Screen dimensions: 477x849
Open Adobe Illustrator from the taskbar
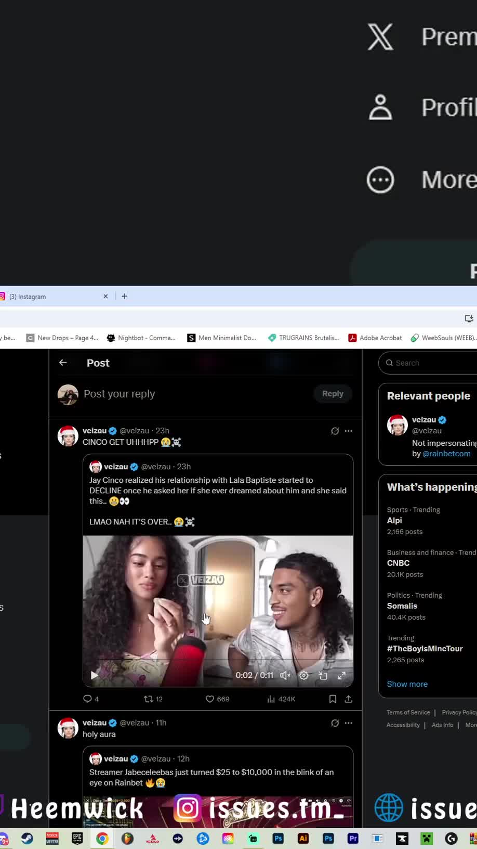[x=303, y=838]
